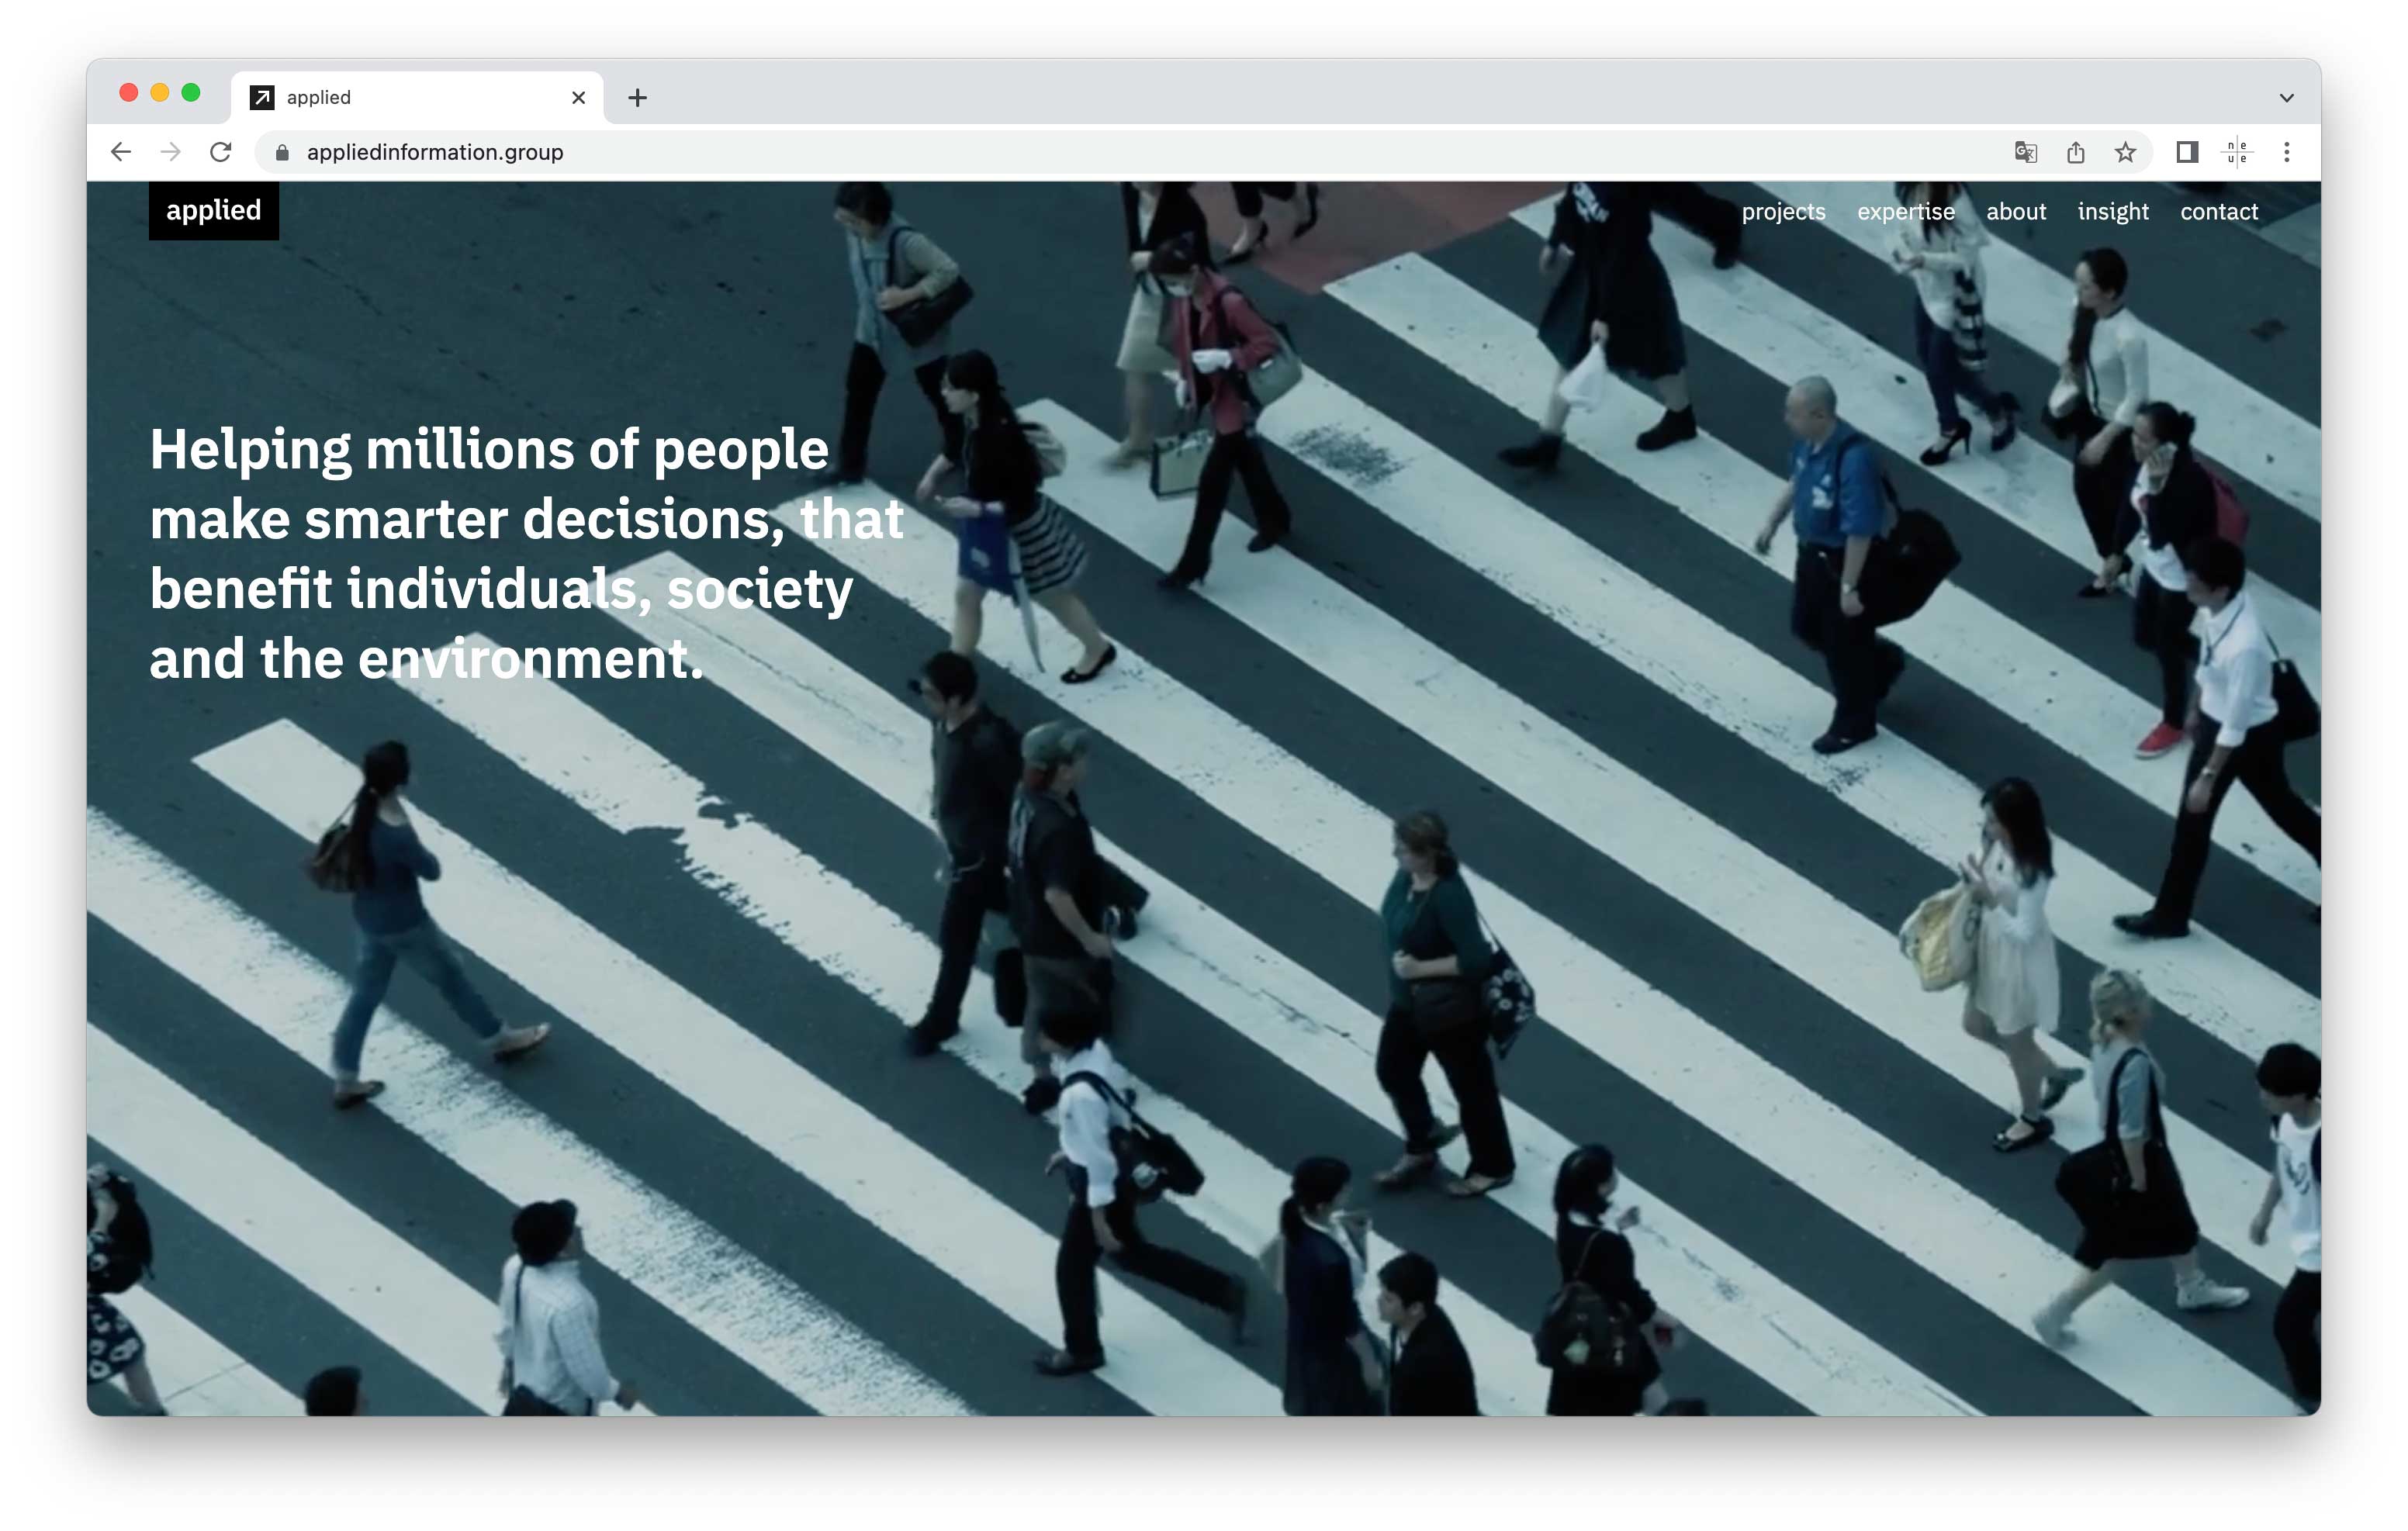This screenshot has height=1531, width=2408.
Task: Click the applied logo
Action: coord(213,211)
